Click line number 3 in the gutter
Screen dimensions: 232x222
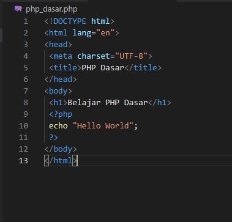click(26, 45)
